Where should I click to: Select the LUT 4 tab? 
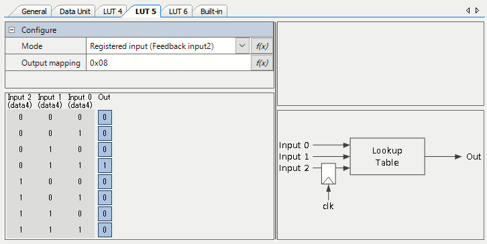(x=112, y=11)
